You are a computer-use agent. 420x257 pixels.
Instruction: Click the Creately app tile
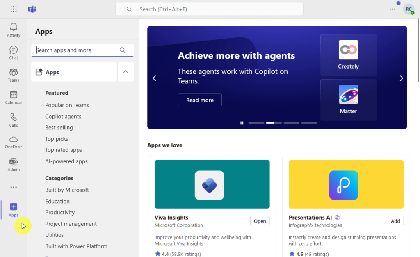coord(348,55)
